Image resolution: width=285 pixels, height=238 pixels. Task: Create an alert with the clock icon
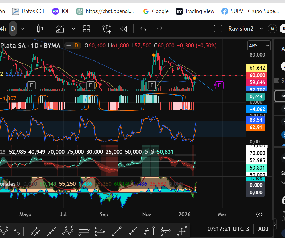107,29
